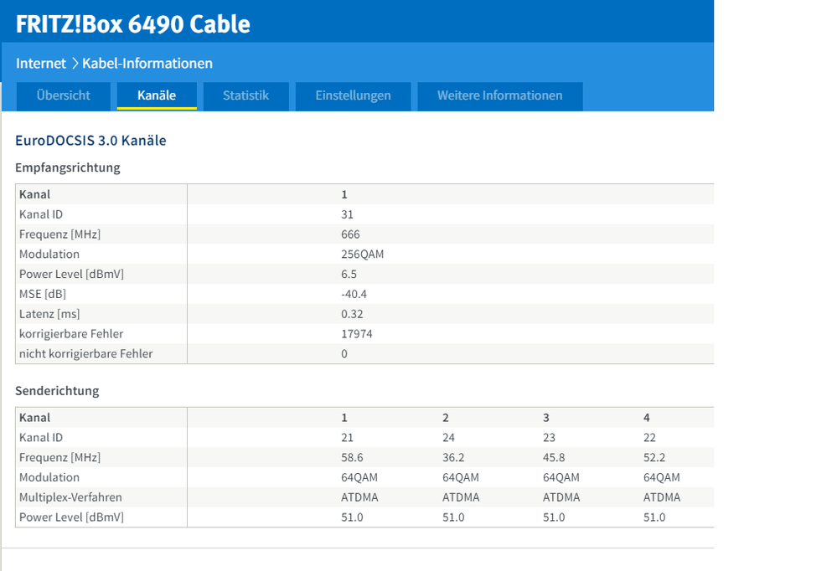Click the 51.0 power level of channel 4

click(x=654, y=517)
